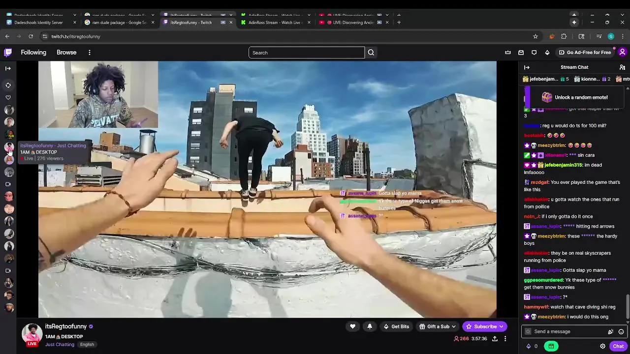
Task: Open the Browse page
Action: (66, 53)
